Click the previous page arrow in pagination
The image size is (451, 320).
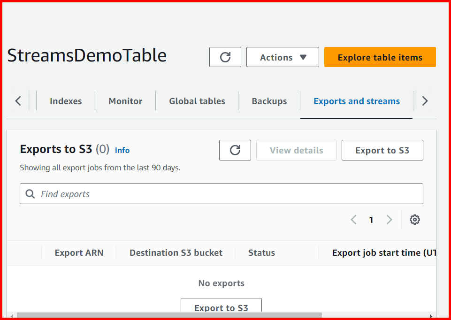pos(353,219)
